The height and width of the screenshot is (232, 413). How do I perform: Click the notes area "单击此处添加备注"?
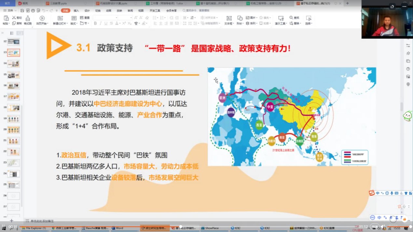tap(42, 221)
